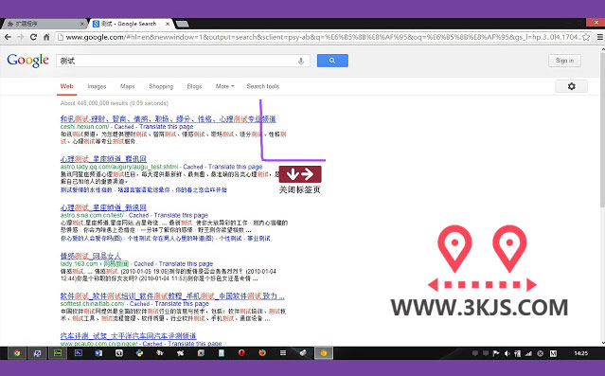Translate this page for astro.sina.com.cn result
Screen dimensions: 605x376
click(x=181, y=215)
